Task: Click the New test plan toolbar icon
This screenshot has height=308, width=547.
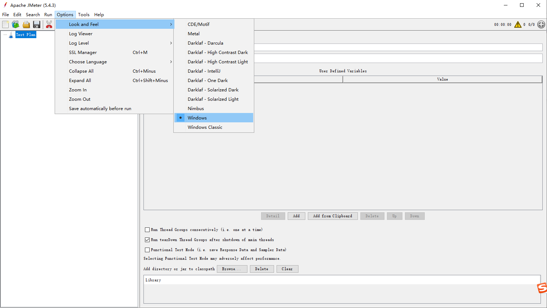Action: (x=5, y=24)
